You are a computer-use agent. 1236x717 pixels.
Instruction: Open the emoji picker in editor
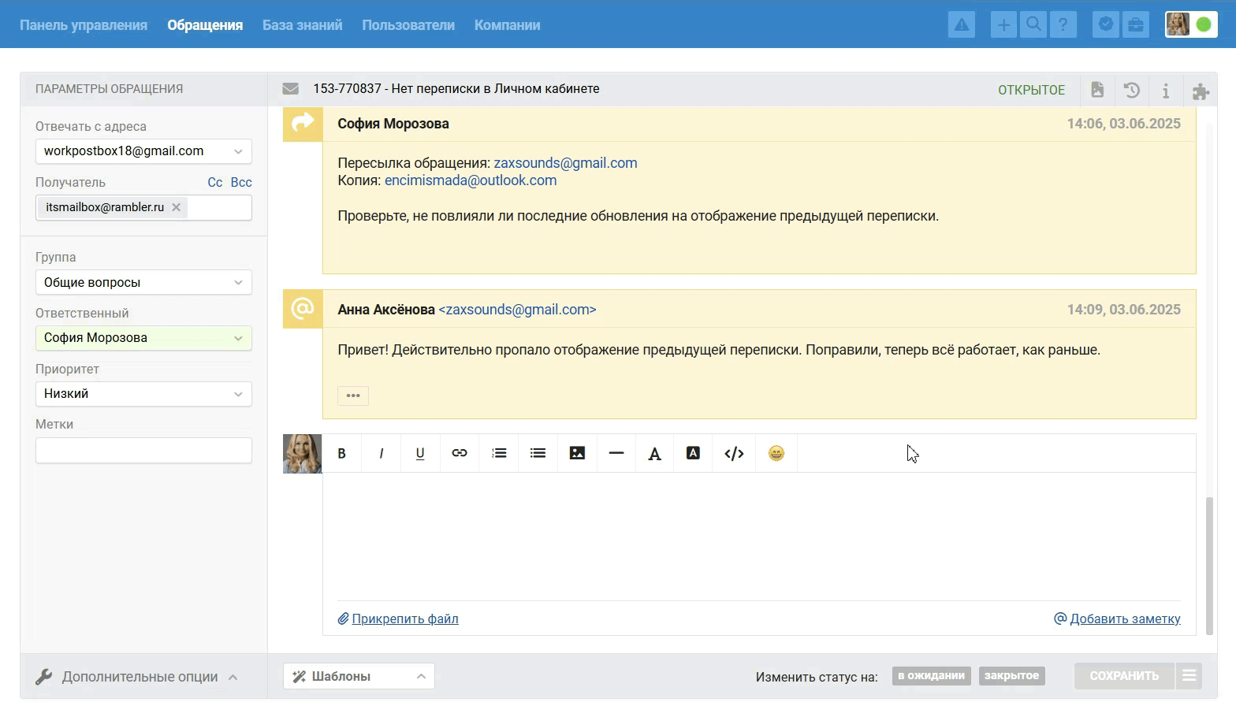pyautogui.click(x=776, y=453)
